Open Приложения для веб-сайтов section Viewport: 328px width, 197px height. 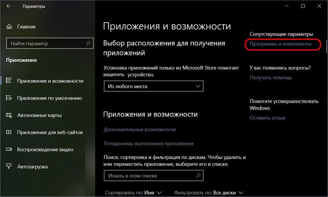click(50, 132)
